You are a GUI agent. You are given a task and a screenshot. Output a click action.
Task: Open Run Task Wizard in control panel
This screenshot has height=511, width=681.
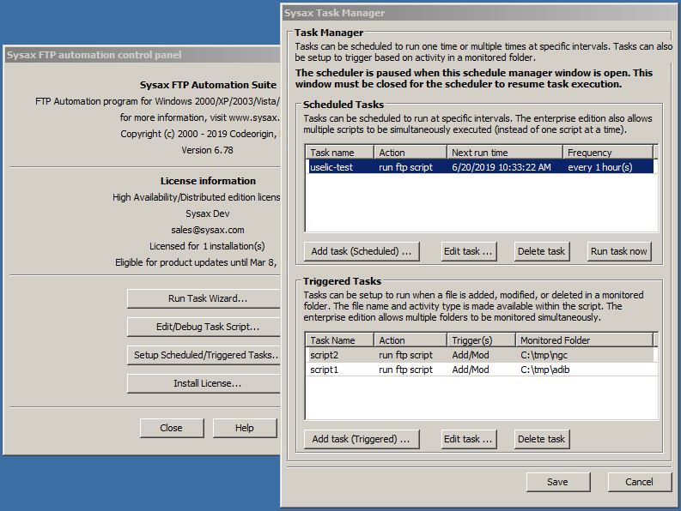pyautogui.click(x=204, y=298)
